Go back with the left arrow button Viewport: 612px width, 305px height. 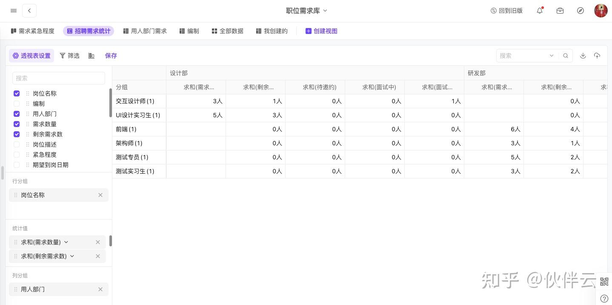pos(29,11)
